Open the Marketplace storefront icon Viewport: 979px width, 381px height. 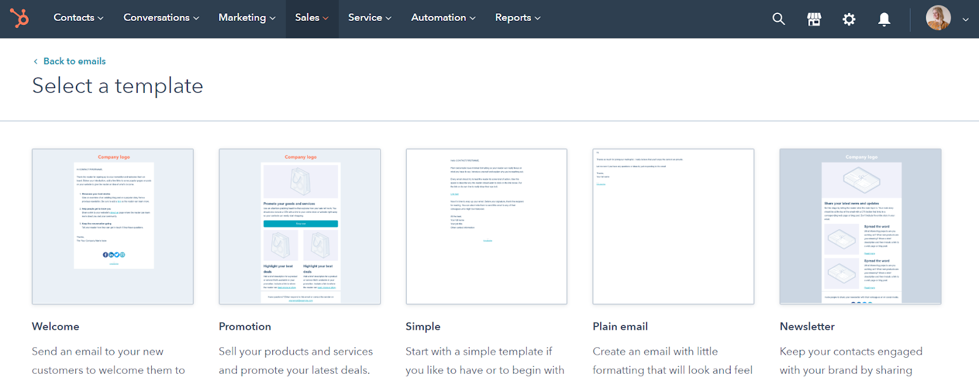tap(814, 19)
